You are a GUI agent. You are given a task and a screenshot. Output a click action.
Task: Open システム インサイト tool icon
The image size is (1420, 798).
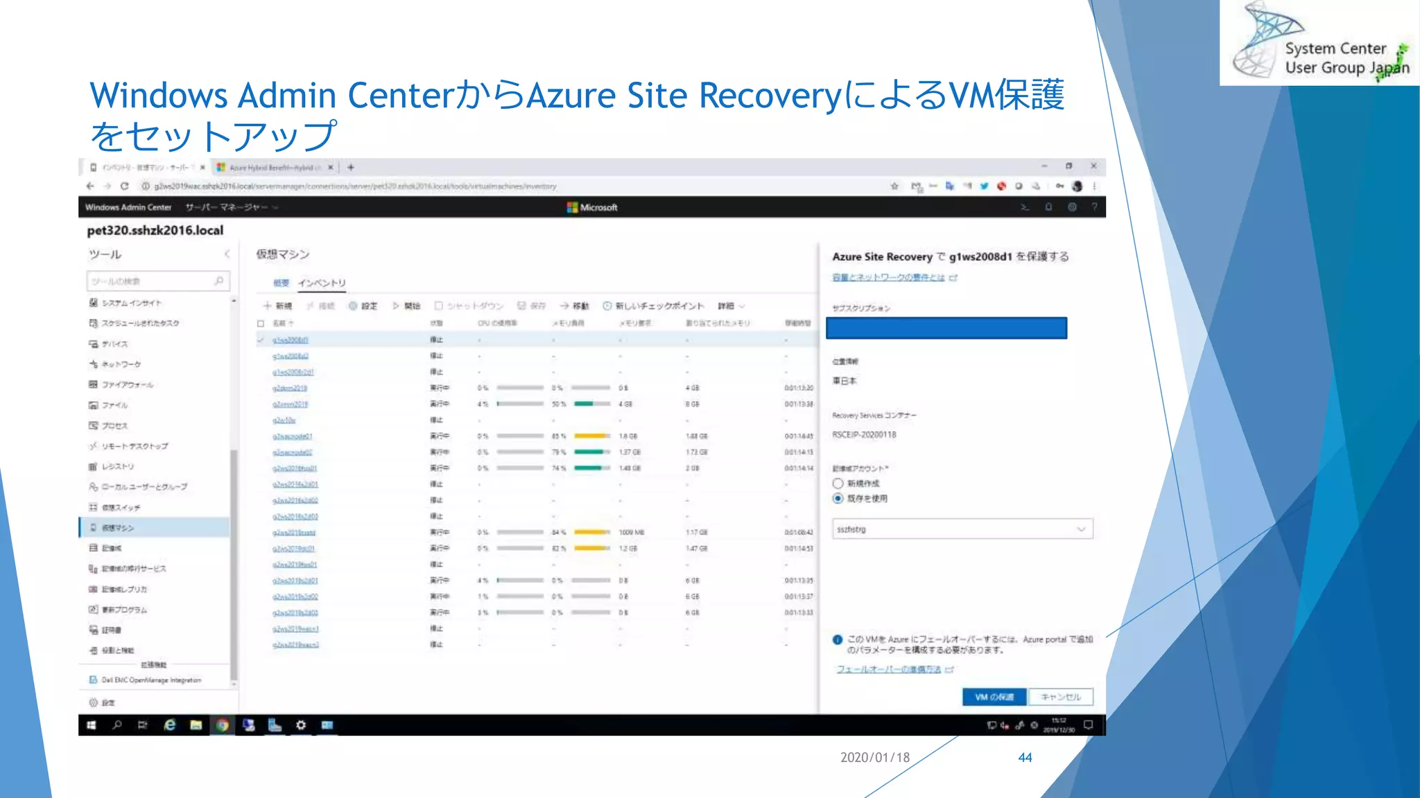pos(93,303)
